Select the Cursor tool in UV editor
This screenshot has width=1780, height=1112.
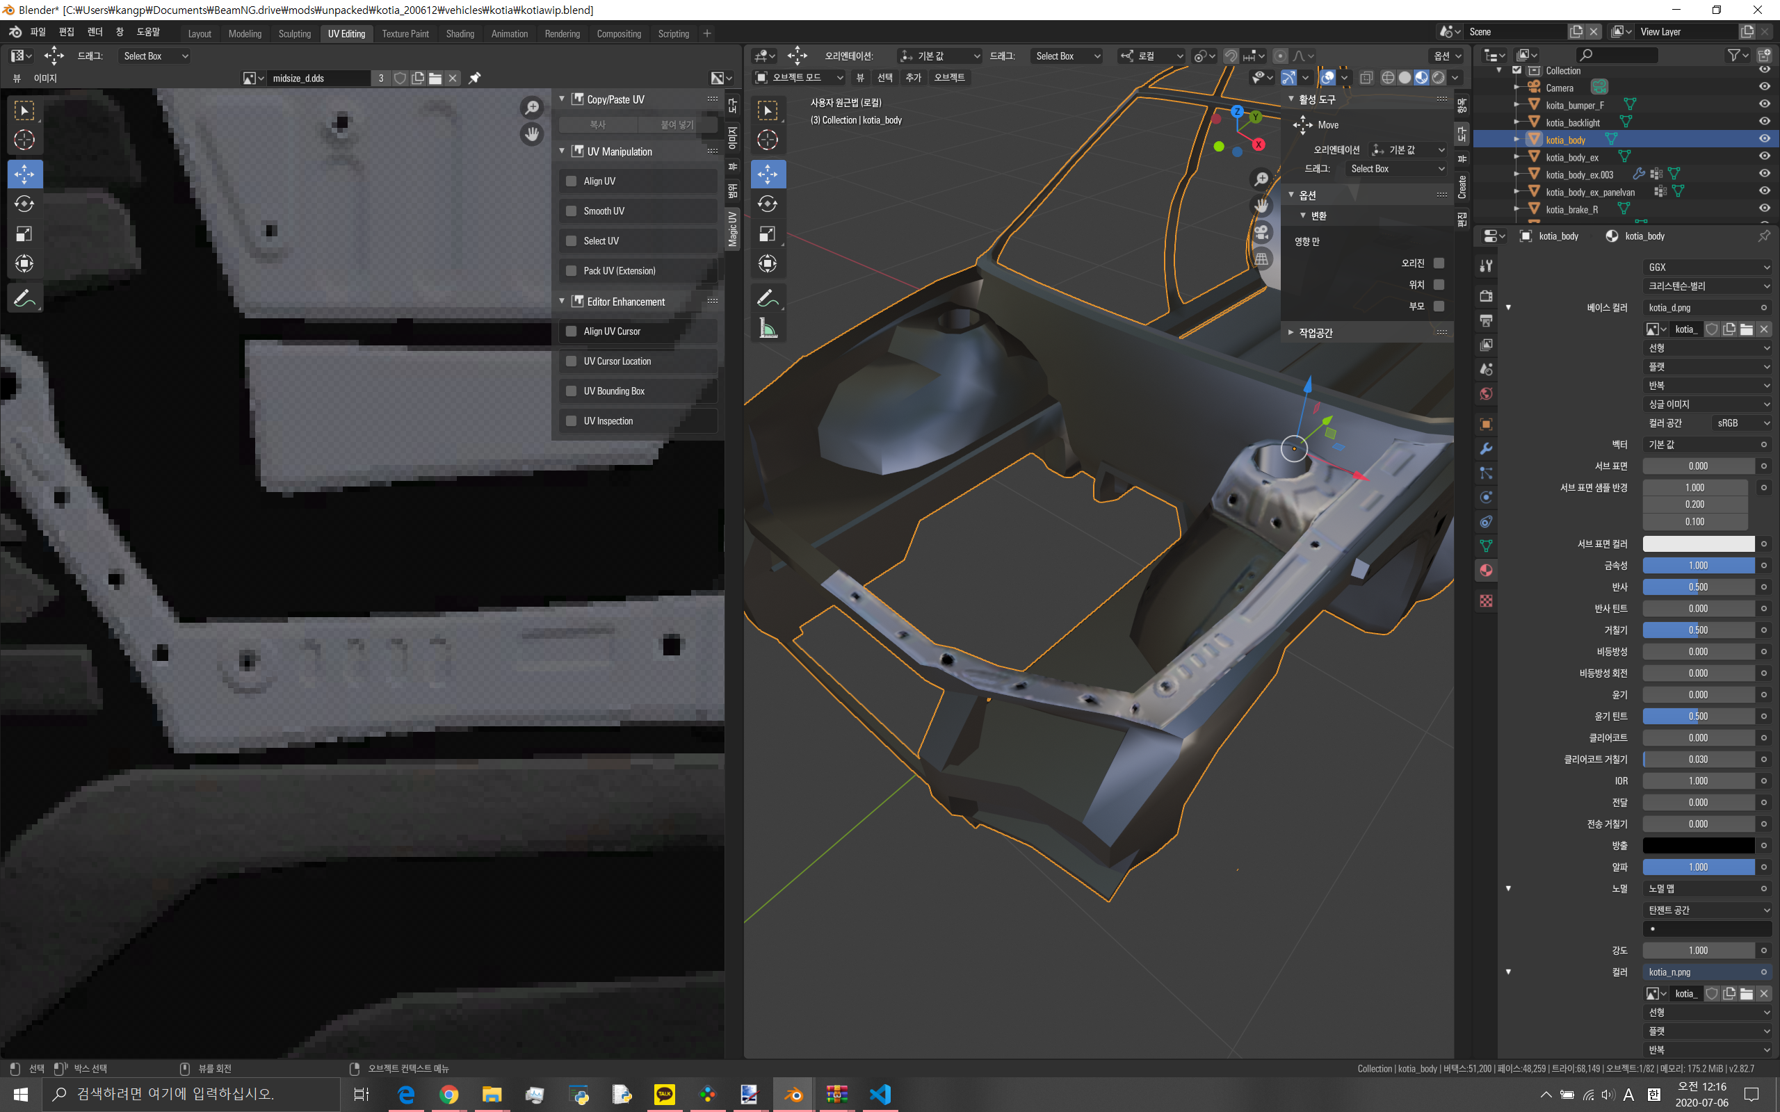click(24, 140)
